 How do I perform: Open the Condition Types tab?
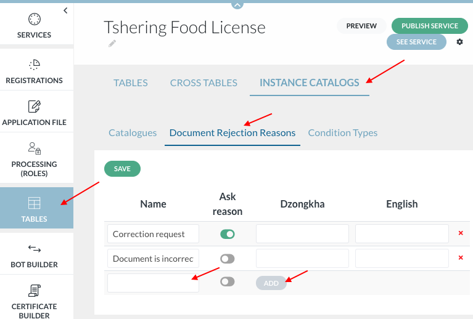click(343, 133)
